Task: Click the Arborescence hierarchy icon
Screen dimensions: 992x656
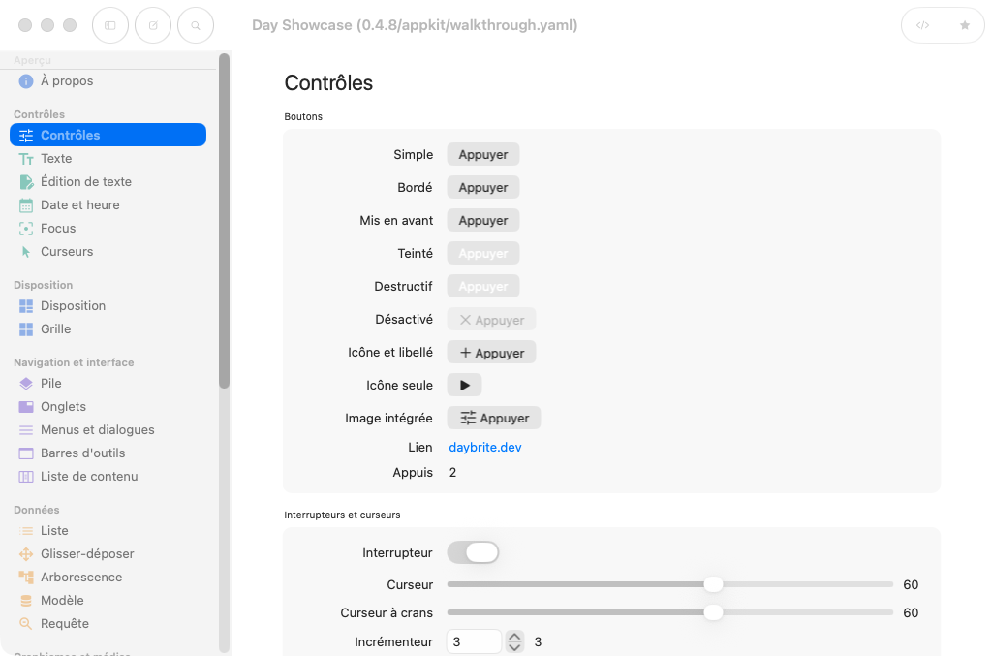Action: coord(26,578)
